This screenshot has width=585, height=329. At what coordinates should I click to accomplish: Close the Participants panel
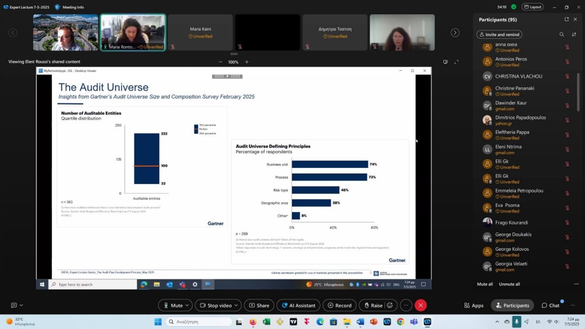[x=575, y=19]
